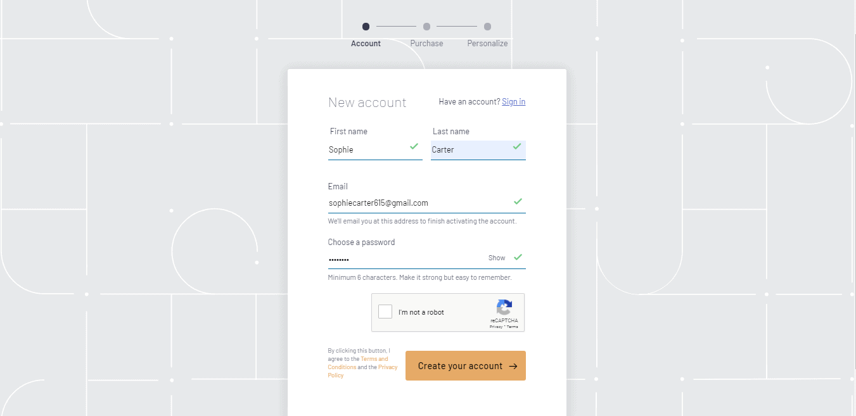Show the password characters
856x416 pixels.
(497, 258)
